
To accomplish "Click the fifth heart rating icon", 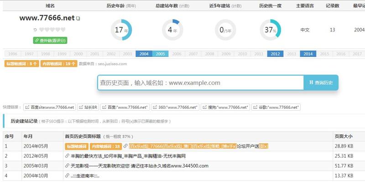I will [63, 30].
